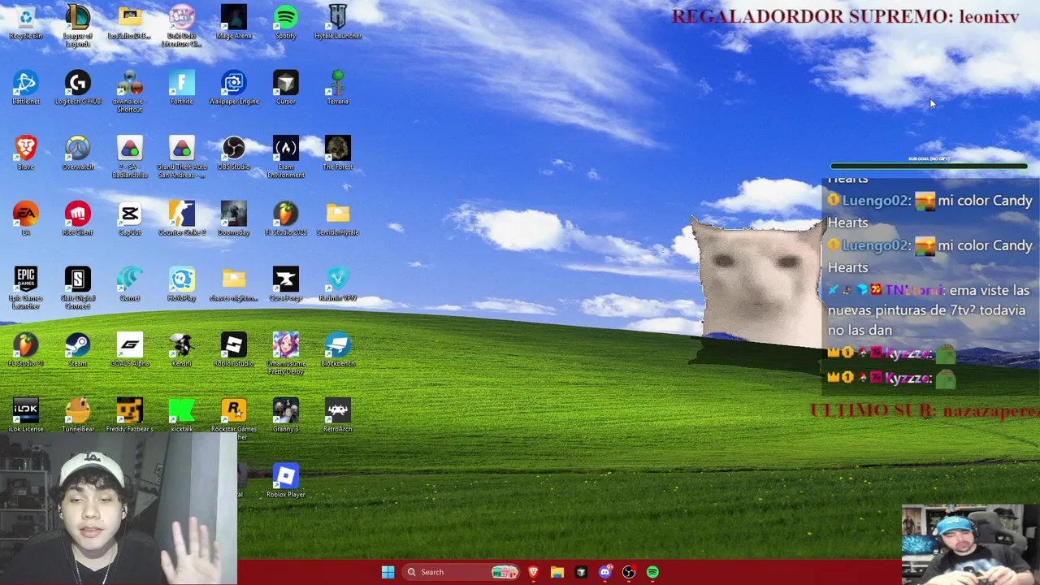Select the Mage Arena desktop shortcut
Viewport: 1040px width, 585px height.
[234, 23]
